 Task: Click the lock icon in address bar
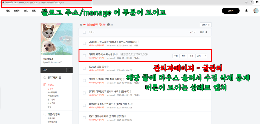click(3, 2)
